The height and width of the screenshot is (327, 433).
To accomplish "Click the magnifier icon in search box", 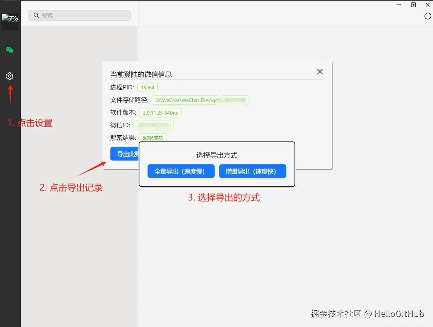I will click(36, 15).
